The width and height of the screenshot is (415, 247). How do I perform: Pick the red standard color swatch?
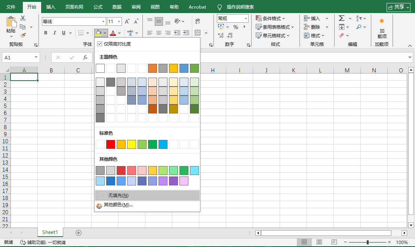pyautogui.click(x=111, y=144)
